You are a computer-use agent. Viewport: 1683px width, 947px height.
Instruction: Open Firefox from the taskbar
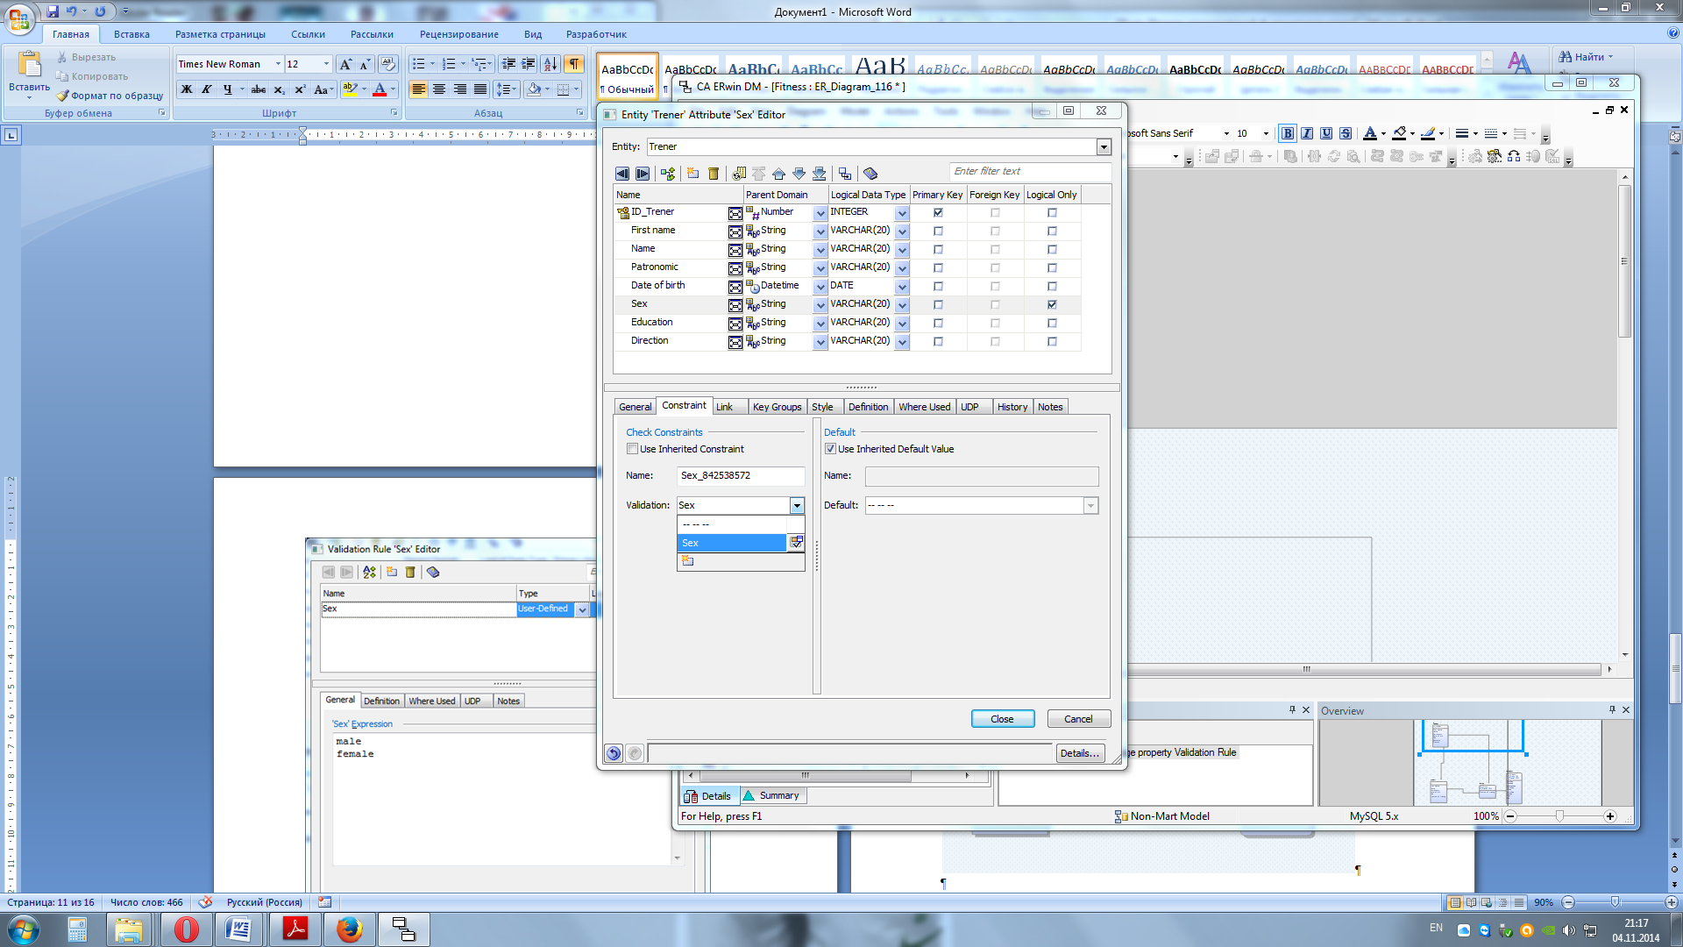click(349, 929)
